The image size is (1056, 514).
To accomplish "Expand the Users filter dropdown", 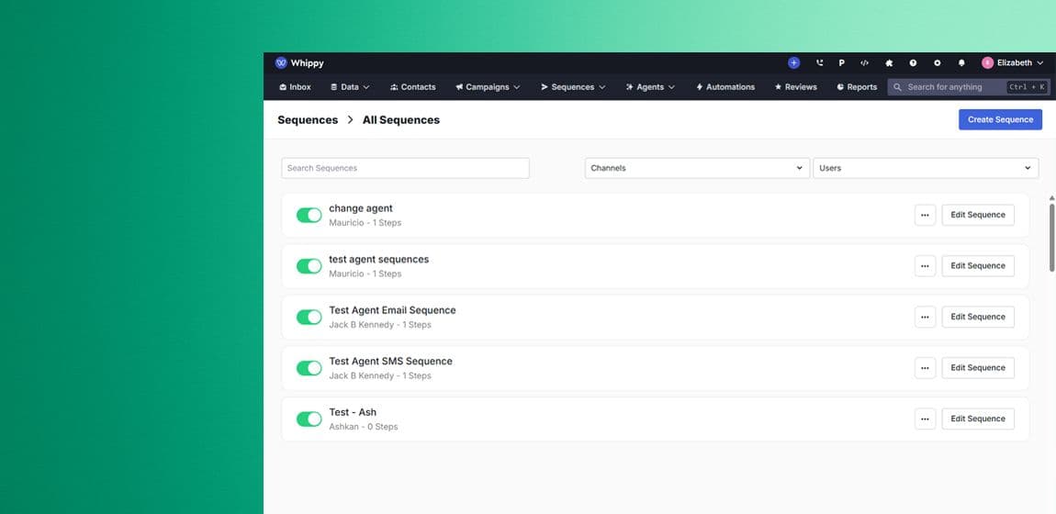I will point(925,168).
